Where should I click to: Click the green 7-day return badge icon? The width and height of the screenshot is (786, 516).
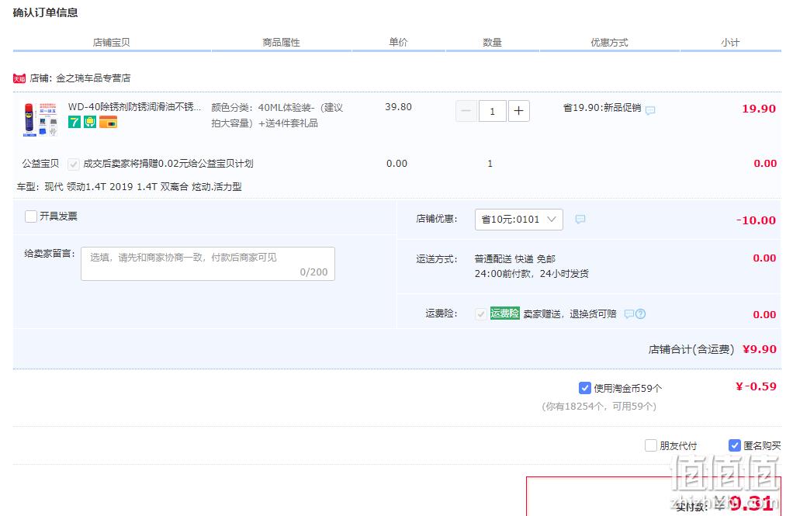pyautogui.click(x=74, y=122)
